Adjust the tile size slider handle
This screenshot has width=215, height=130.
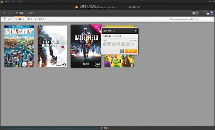[x=189, y=19]
